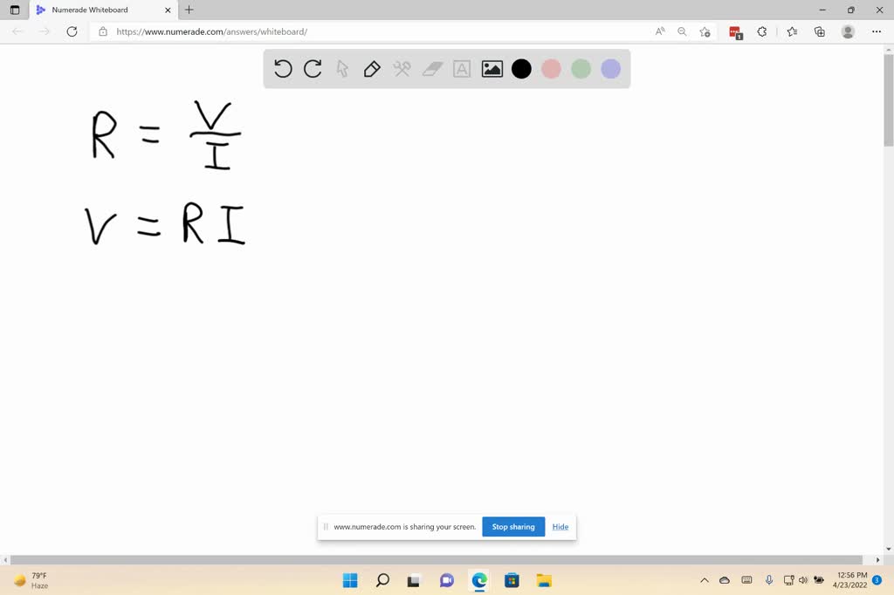This screenshot has height=595, width=894.
Task: Select the black color swatch
Action: [x=521, y=69]
